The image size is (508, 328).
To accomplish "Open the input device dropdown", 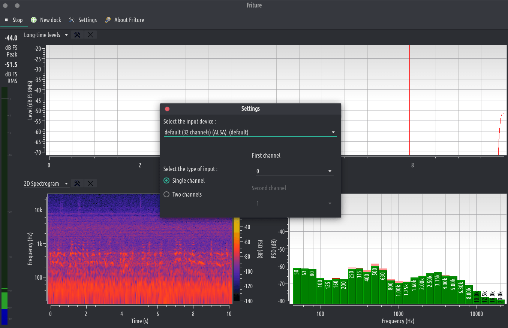I will [250, 132].
